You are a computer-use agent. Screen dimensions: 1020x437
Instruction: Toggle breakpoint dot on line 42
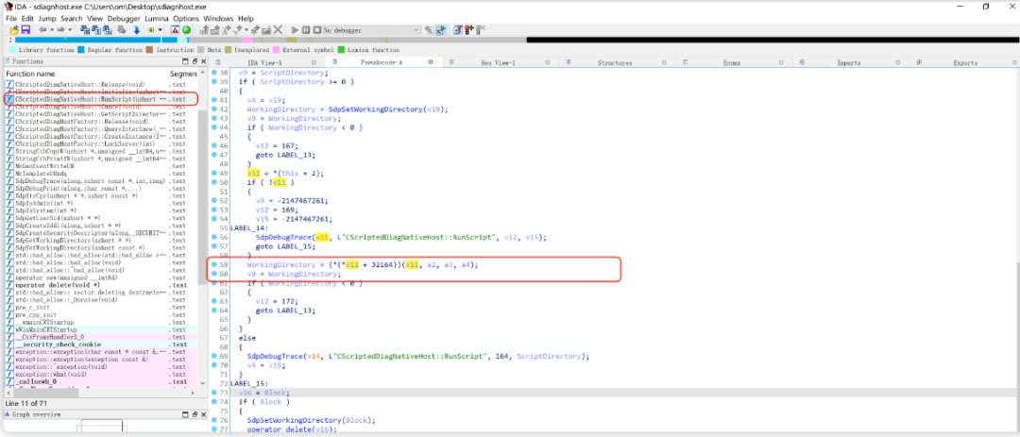tap(214, 109)
